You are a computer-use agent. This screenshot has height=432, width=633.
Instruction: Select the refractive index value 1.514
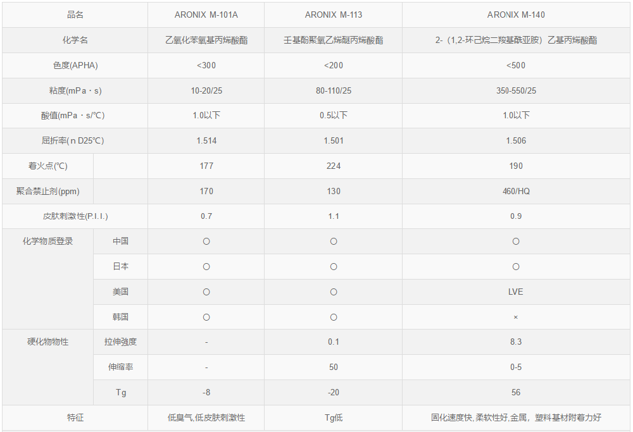click(x=206, y=140)
